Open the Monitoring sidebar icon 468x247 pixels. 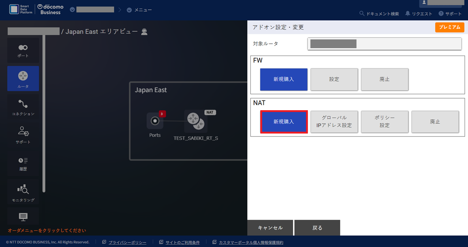tap(23, 192)
